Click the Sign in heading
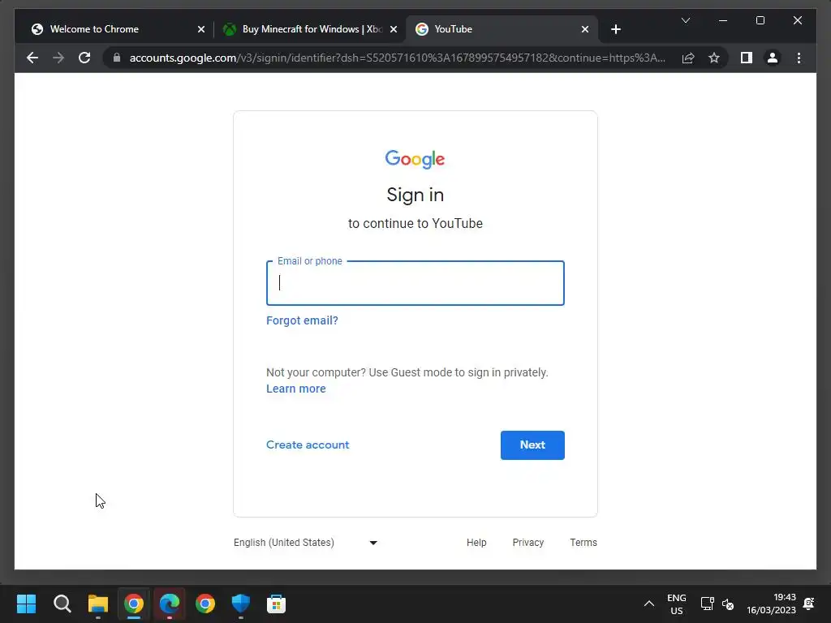This screenshot has width=831, height=623. coord(415,195)
